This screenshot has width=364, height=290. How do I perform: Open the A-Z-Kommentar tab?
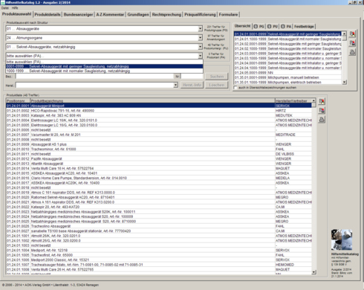(x=110, y=15)
